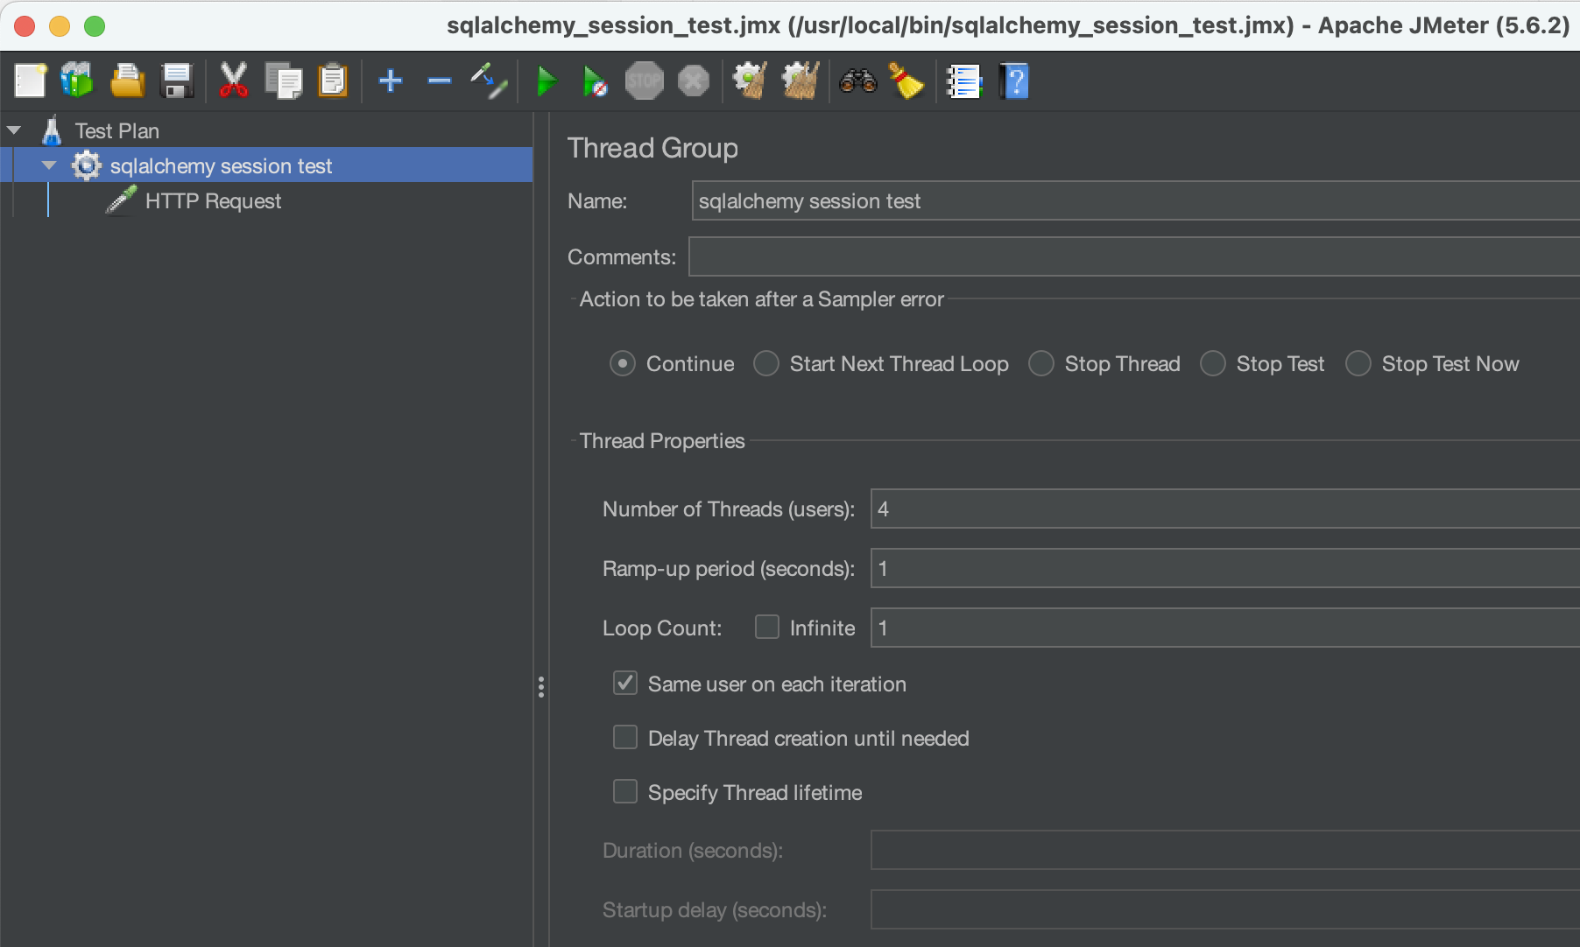Collapse the Test Plan tree node
The width and height of the screenshot is (1580, 947).
[14, 130]
